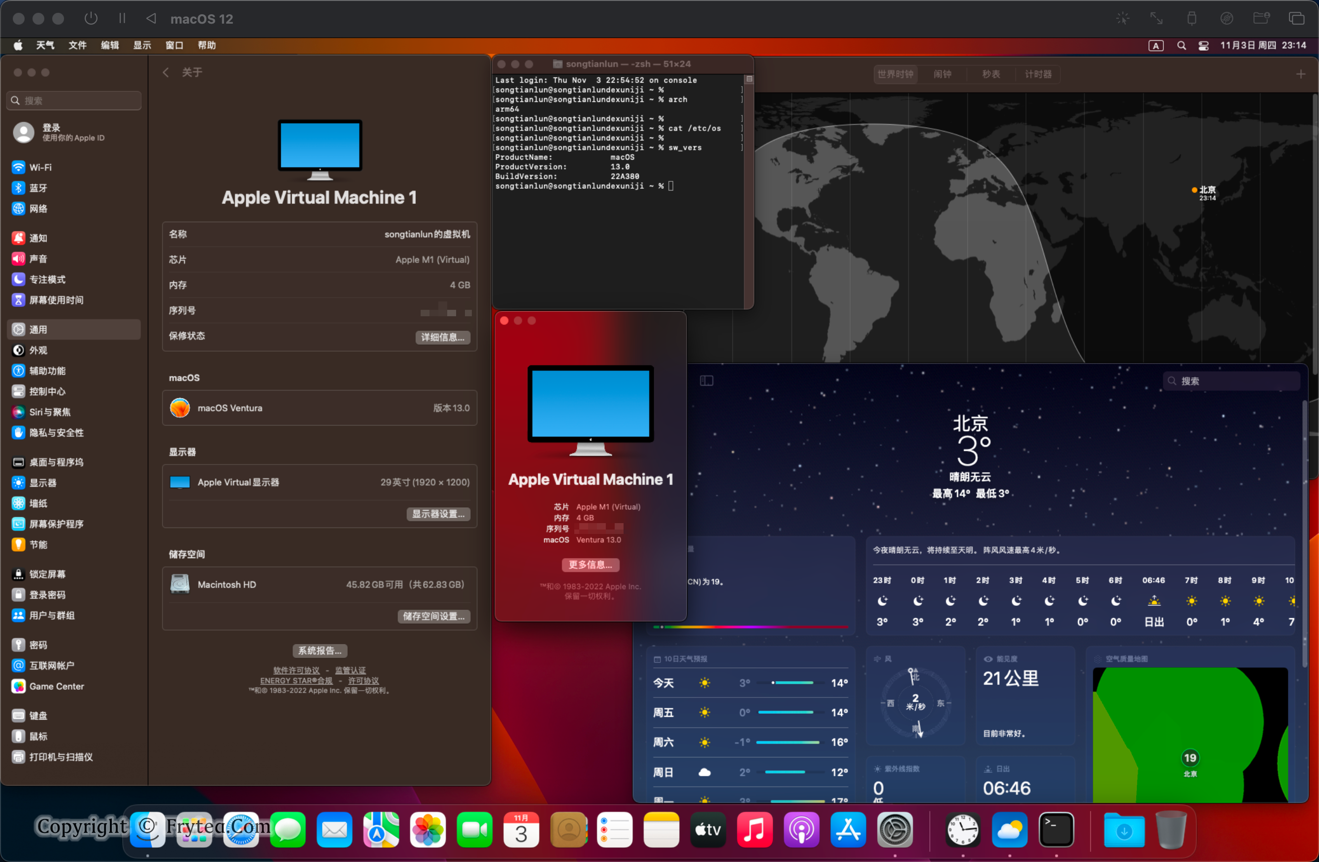The width and height of the screenshot is (1319, 862).
Task: Click Spotlight search icon in menu bar
Action: point(1181,45)
